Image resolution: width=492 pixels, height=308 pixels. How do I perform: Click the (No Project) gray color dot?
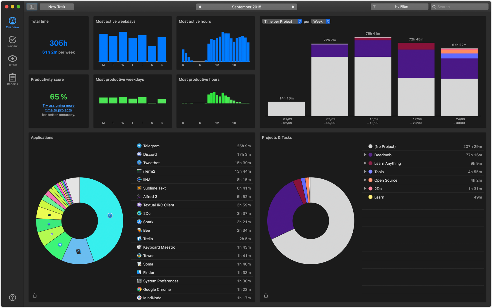pyautogui.click(x=370, y=146)
